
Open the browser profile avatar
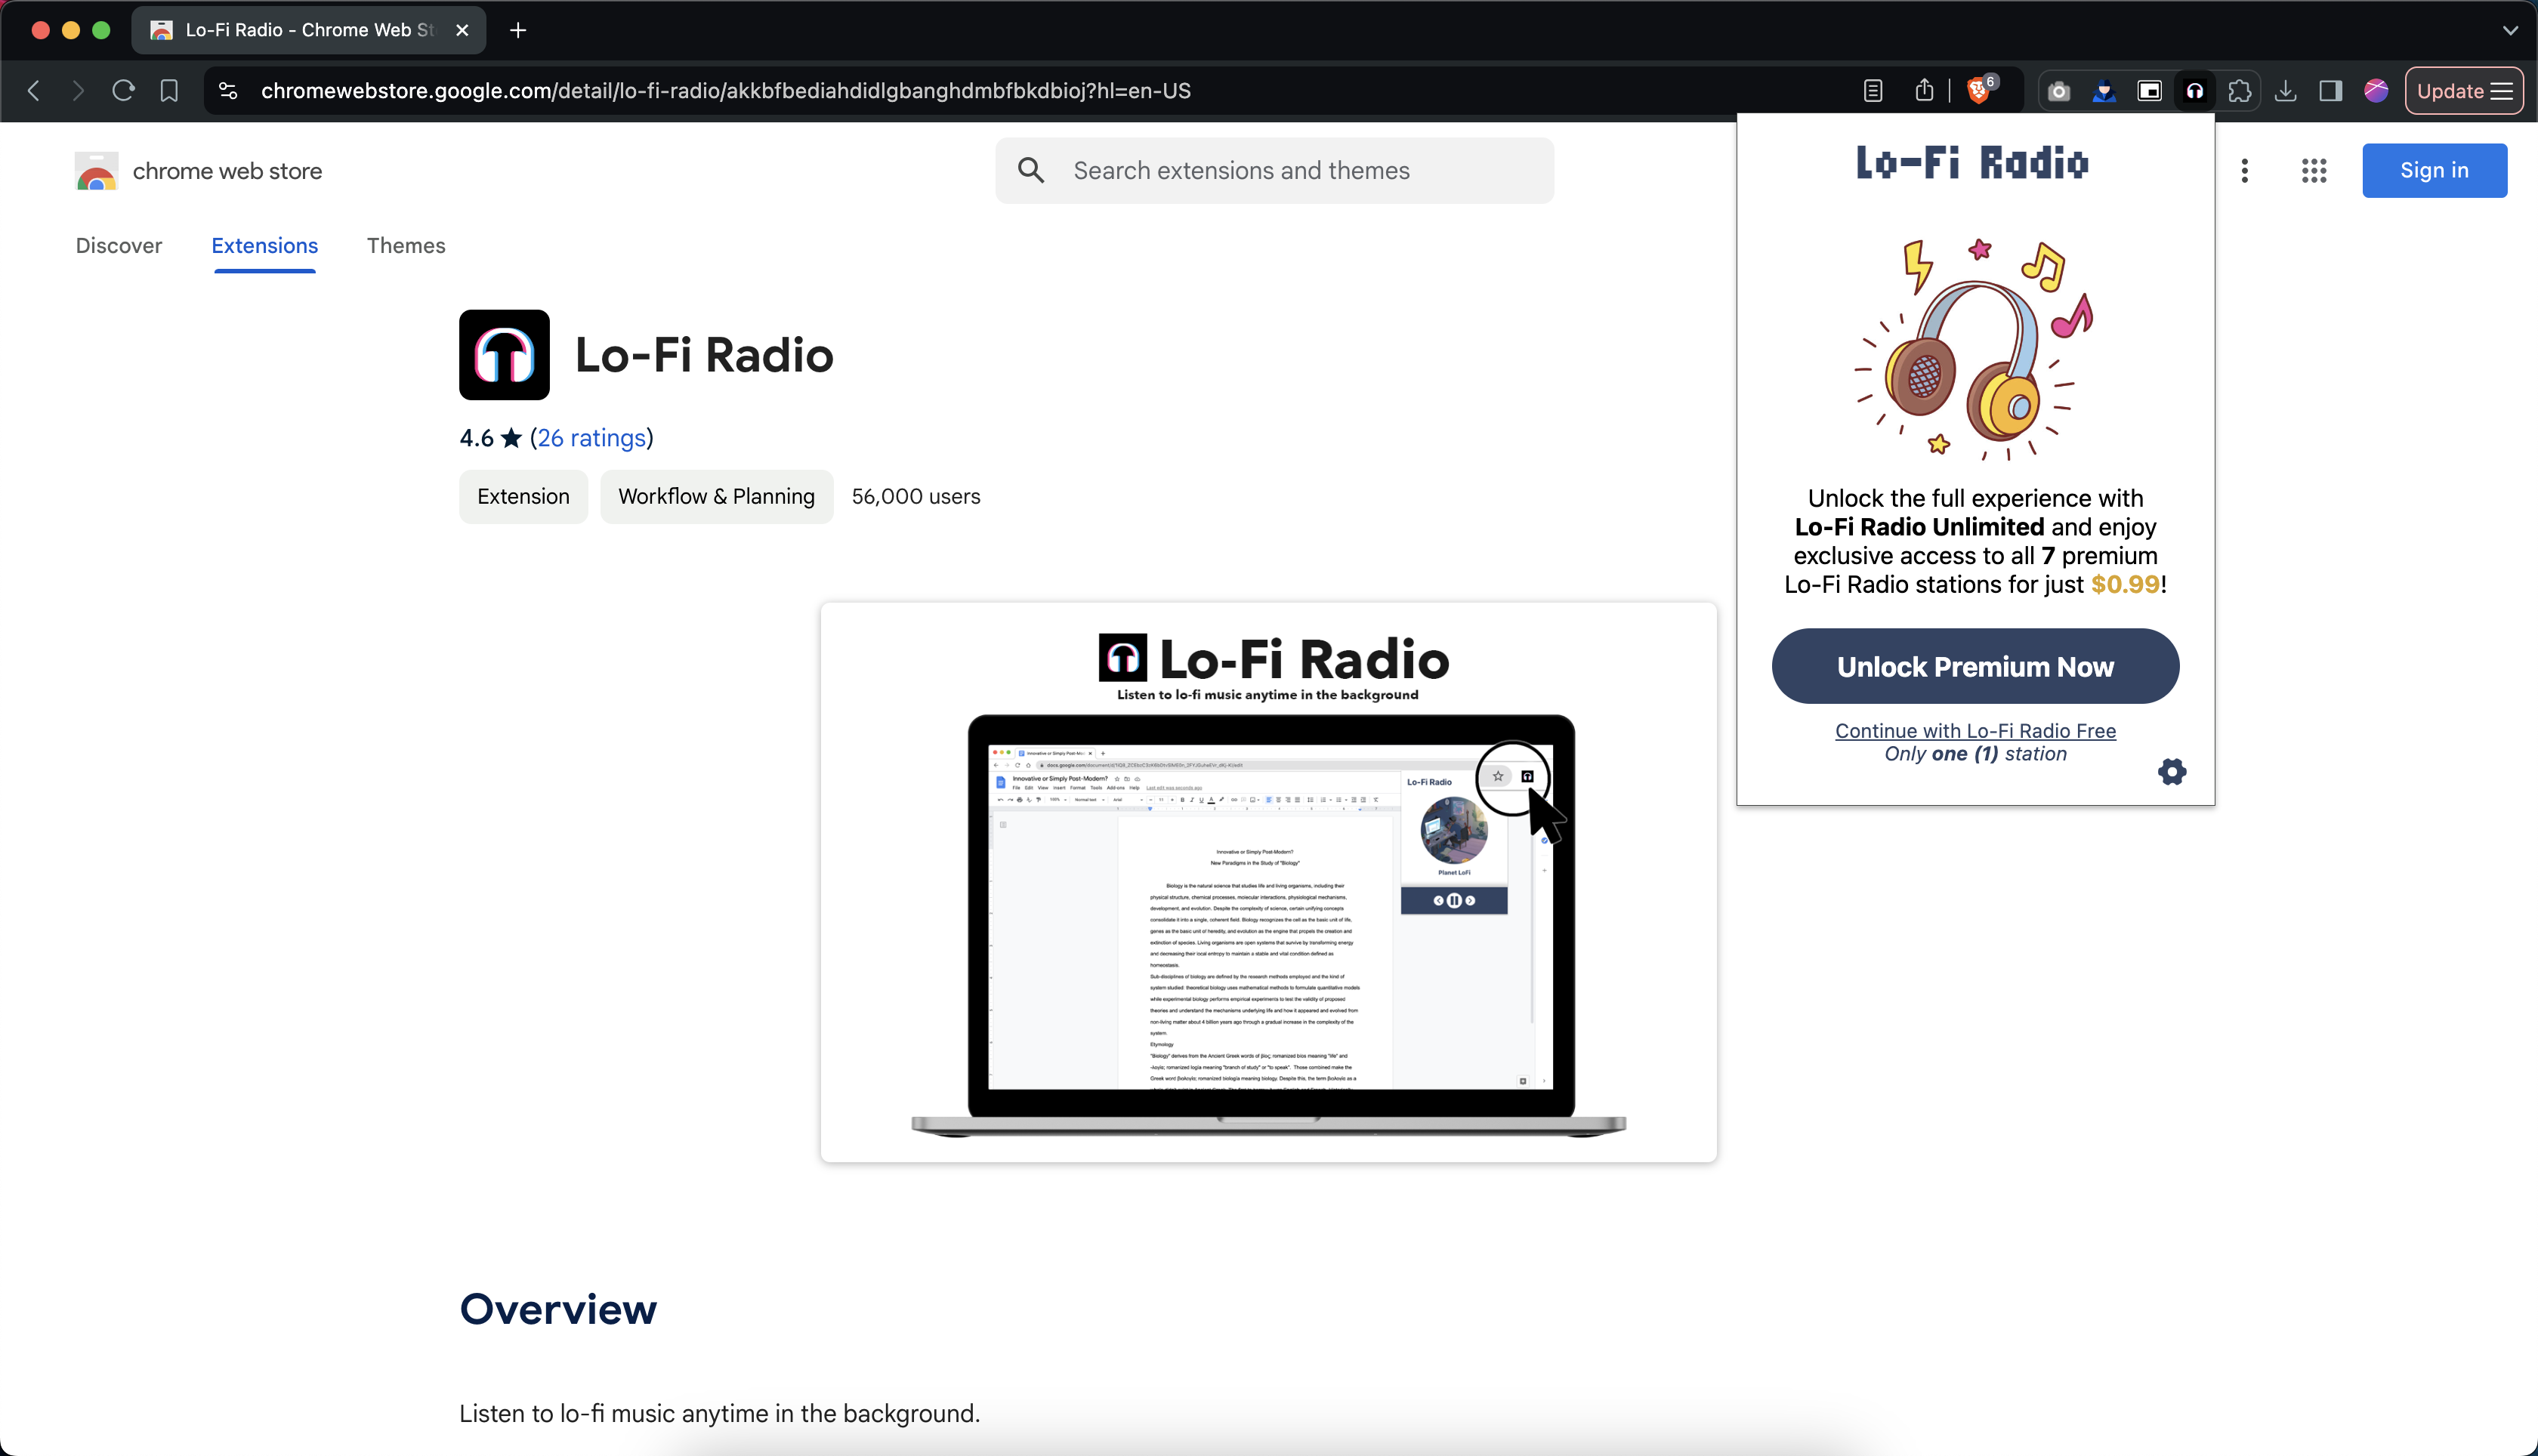[x=2376, y=91]
